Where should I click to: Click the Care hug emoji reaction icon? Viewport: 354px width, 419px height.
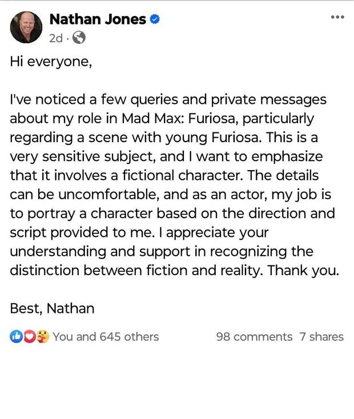[43, 336]
